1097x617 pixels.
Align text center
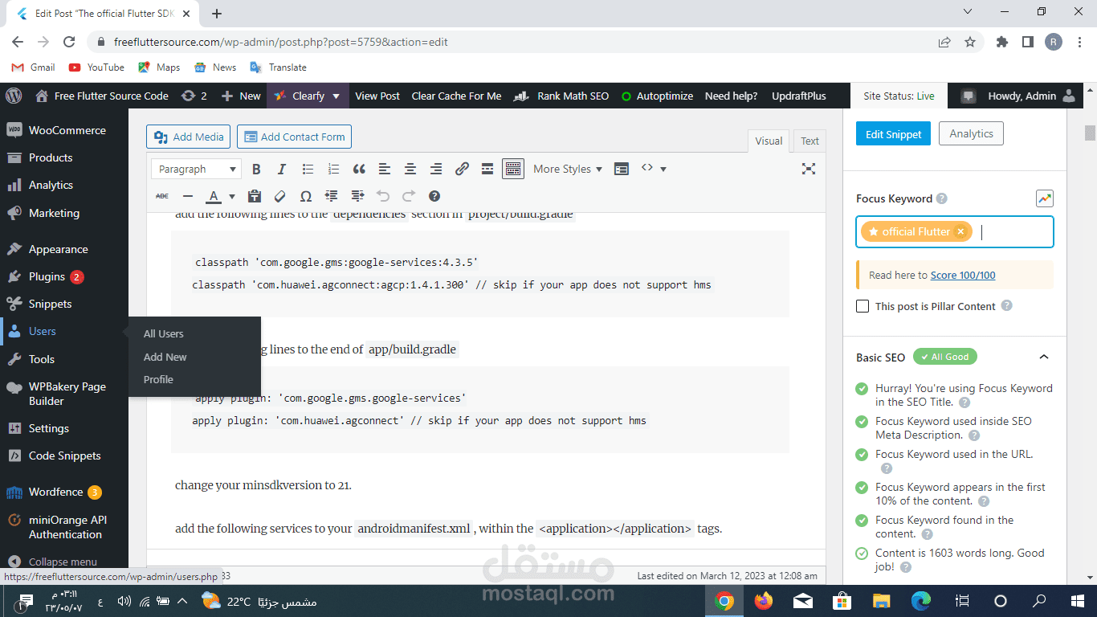coord(410,169)
